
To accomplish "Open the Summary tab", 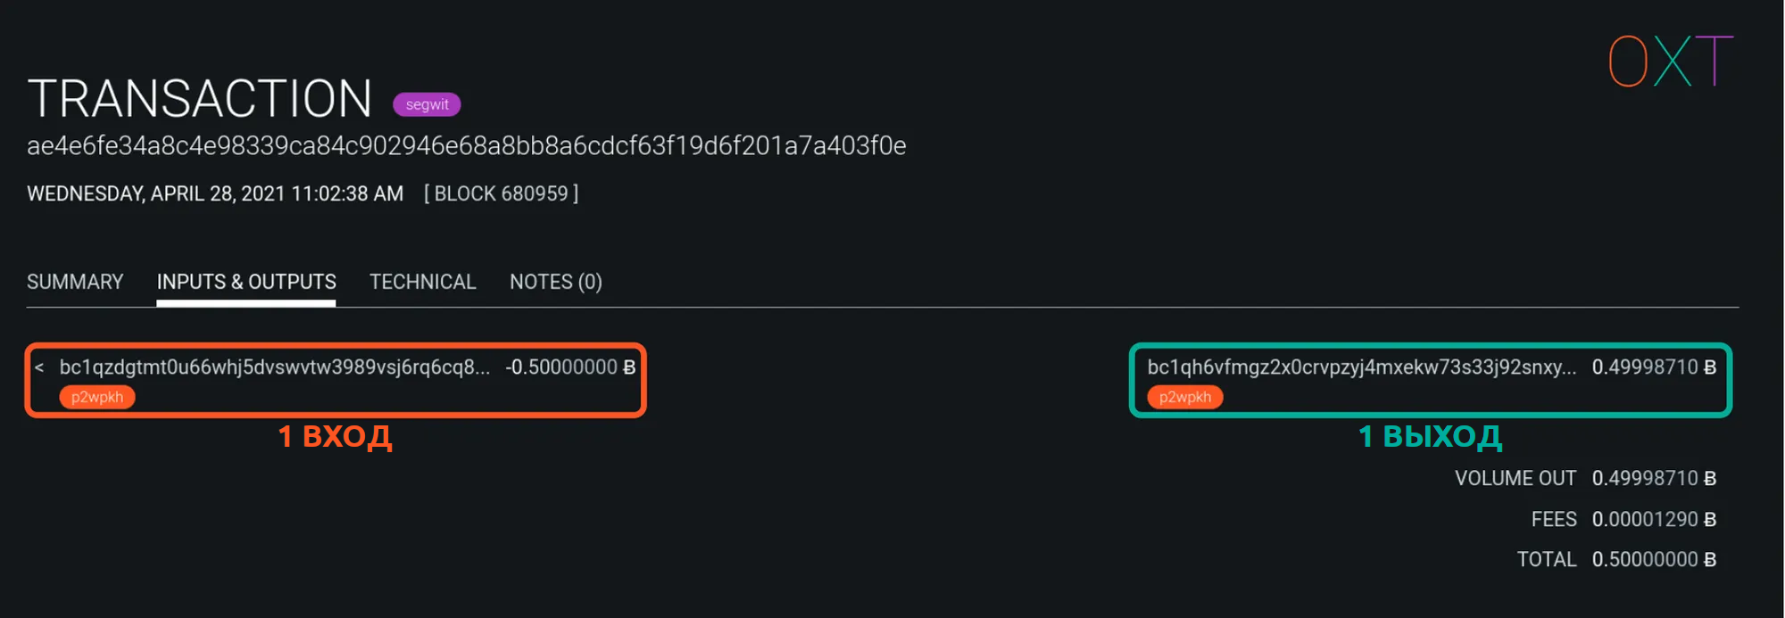I will [75, 282].
